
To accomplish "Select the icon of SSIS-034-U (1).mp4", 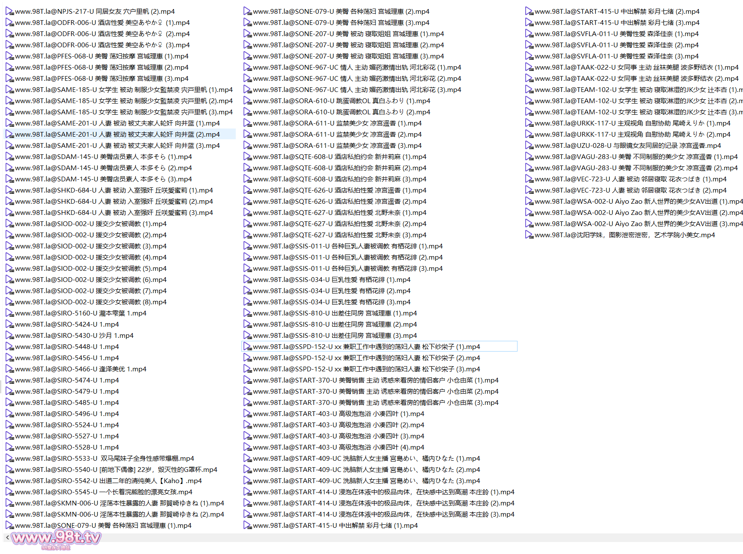I will 247,280.
